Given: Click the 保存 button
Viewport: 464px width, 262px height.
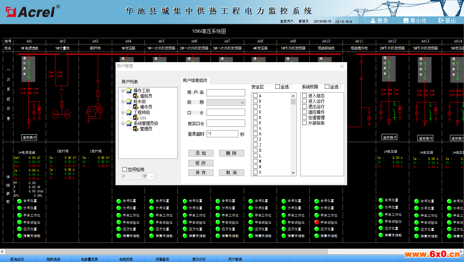Looking at the screenshot, I should (201, 173).
